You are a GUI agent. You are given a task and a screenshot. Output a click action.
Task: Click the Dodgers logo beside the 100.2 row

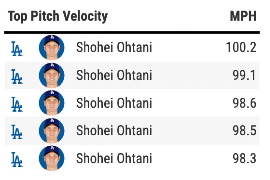pos(17,49)
